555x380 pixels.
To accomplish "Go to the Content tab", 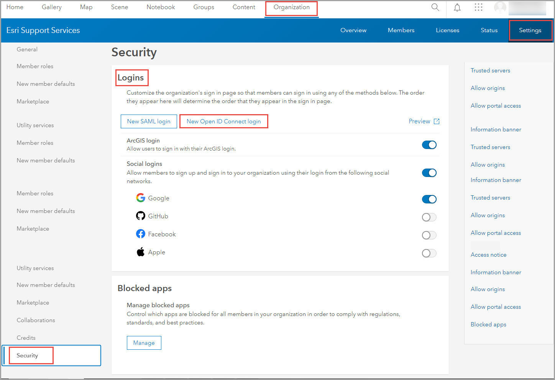I will tap(244, 7).
